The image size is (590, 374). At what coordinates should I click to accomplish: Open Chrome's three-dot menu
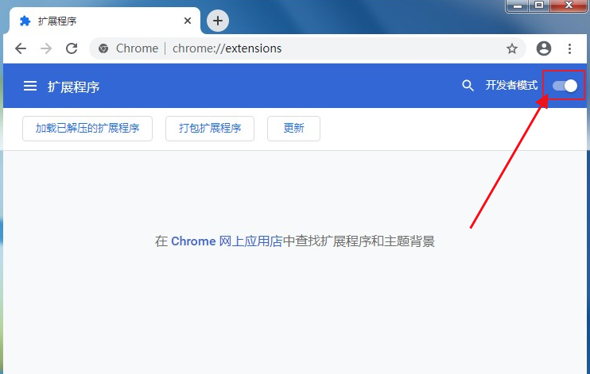point(569,48)
